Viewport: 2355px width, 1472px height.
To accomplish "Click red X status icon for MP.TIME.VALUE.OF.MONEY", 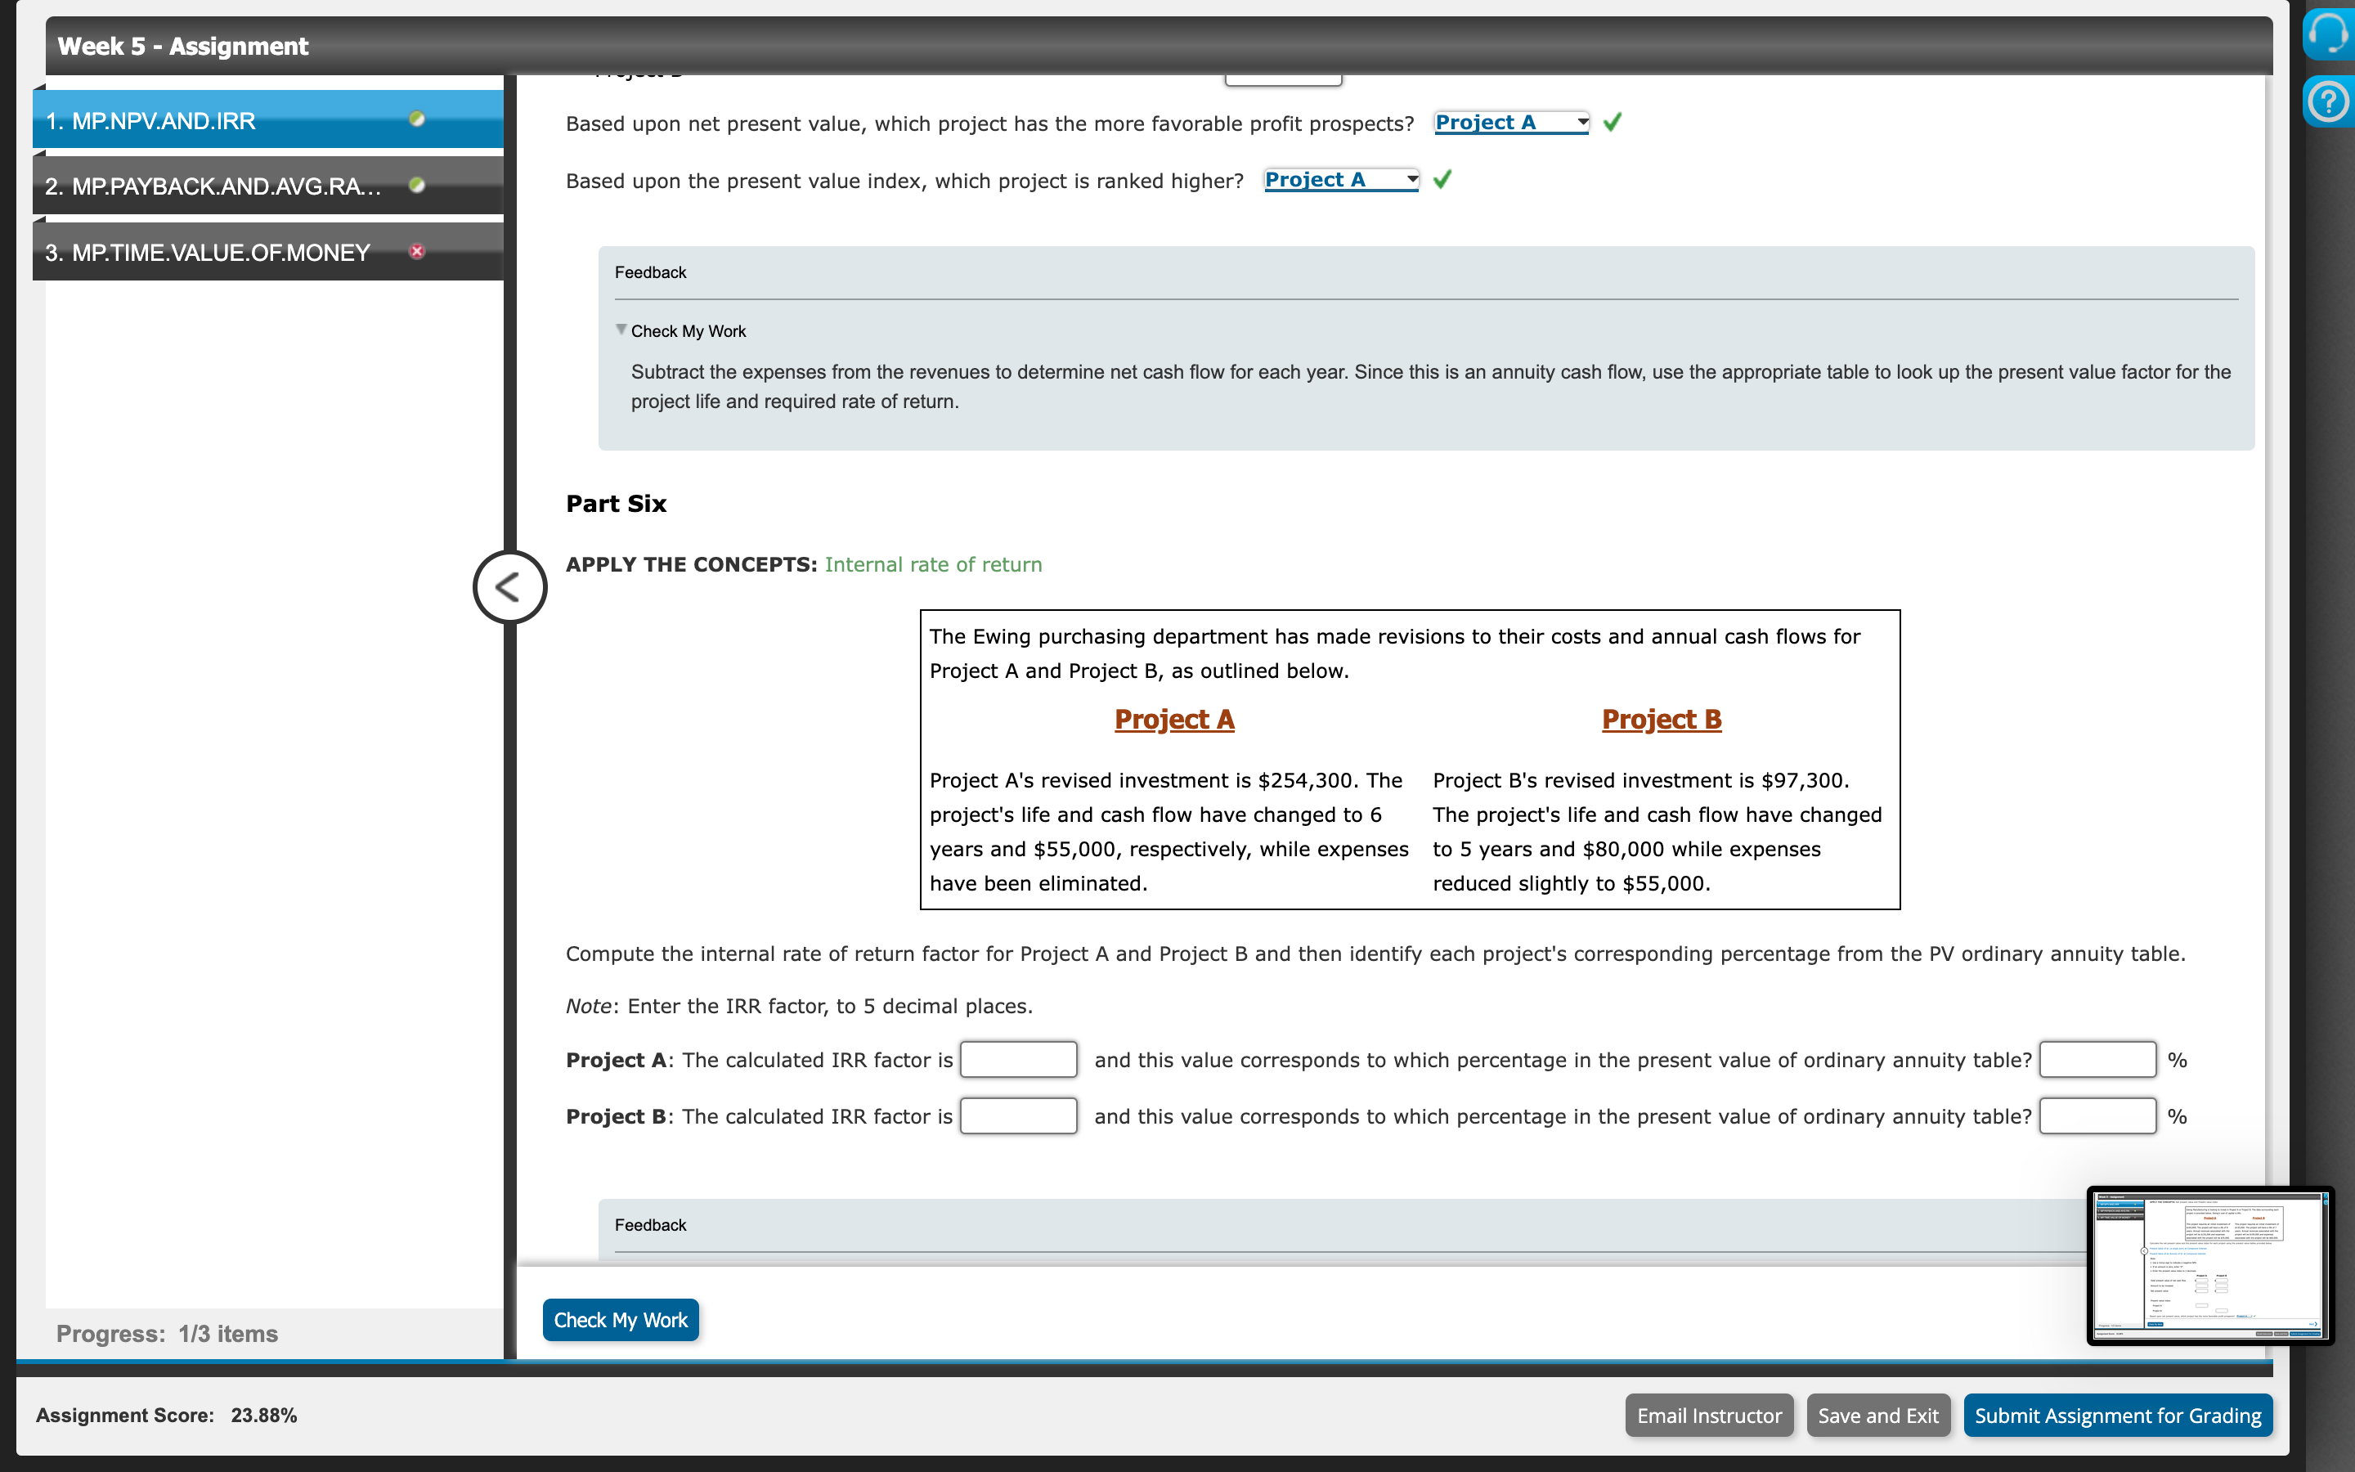I will coord(418,251).
